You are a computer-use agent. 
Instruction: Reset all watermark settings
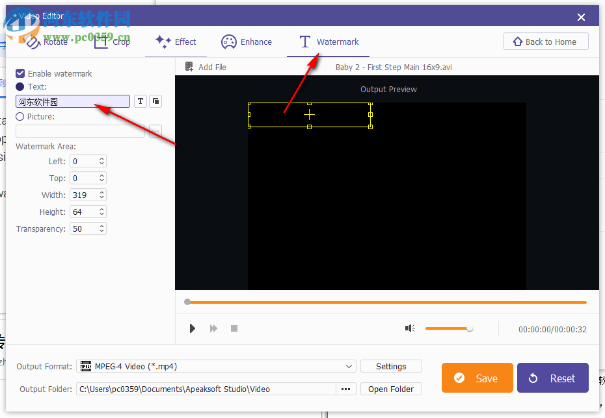tap(552, 378)
